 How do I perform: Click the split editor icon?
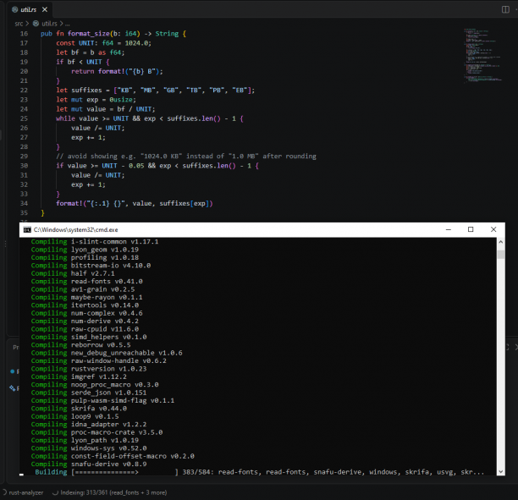tap(505, 9)
